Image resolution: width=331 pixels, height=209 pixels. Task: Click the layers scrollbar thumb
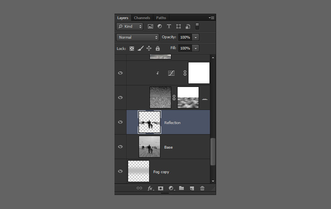pos(213,152)
